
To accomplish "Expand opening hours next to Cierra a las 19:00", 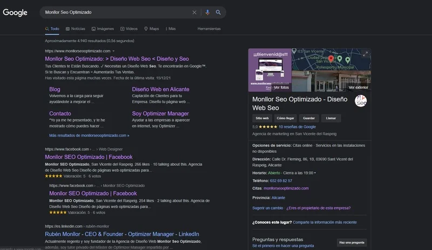I will (x=315, y=173).
